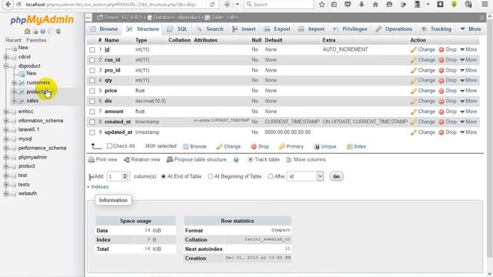The height and width of the screenshot is (277, 493).
Task: Open the browser hamburger menu
Action: pos(485,5)
